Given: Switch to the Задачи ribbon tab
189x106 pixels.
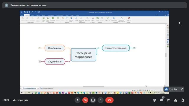Looking at the screenshot, I should (38, 15).
